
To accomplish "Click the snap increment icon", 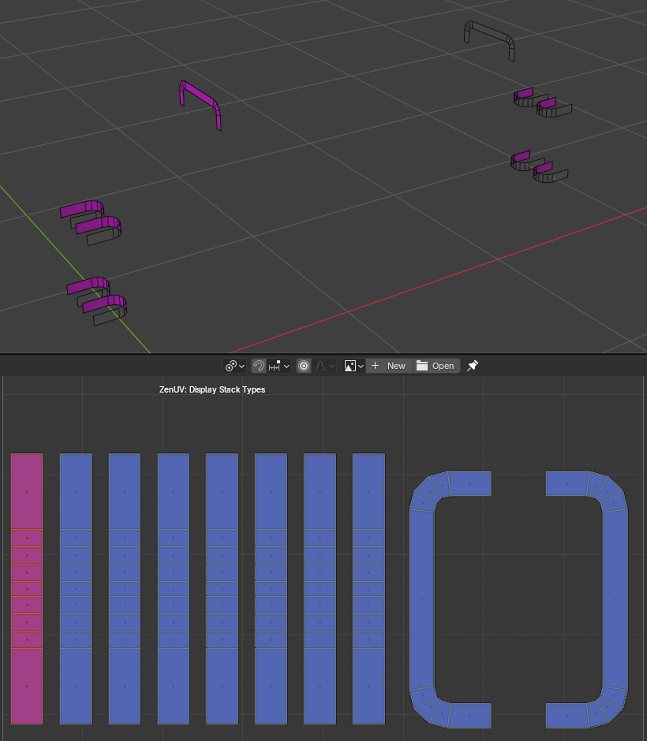I will pyautogui.click(x=275, y=366).
